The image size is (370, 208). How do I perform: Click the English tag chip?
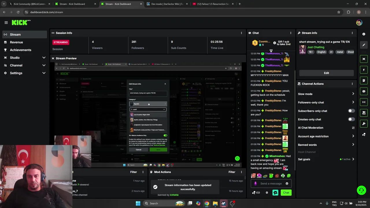click(x=321, y=52)
